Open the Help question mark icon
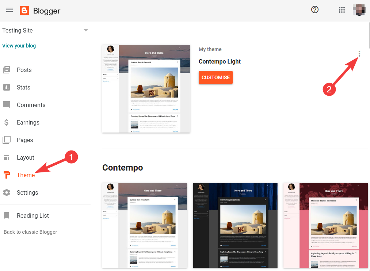The image size is (370, 271). click(315, 9)
